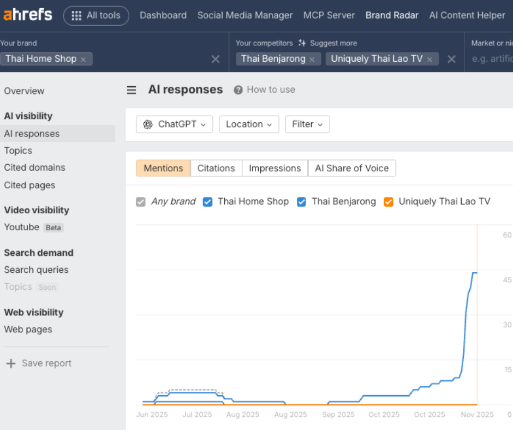The image size is (513, 430).
Task: Click the How to use help icon
Action: (x=238, y=90)
